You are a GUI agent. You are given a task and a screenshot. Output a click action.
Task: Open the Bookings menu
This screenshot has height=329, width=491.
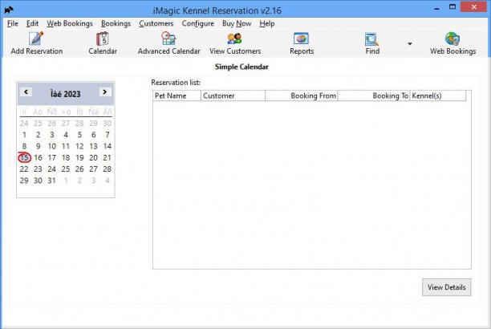pos(116,23)
